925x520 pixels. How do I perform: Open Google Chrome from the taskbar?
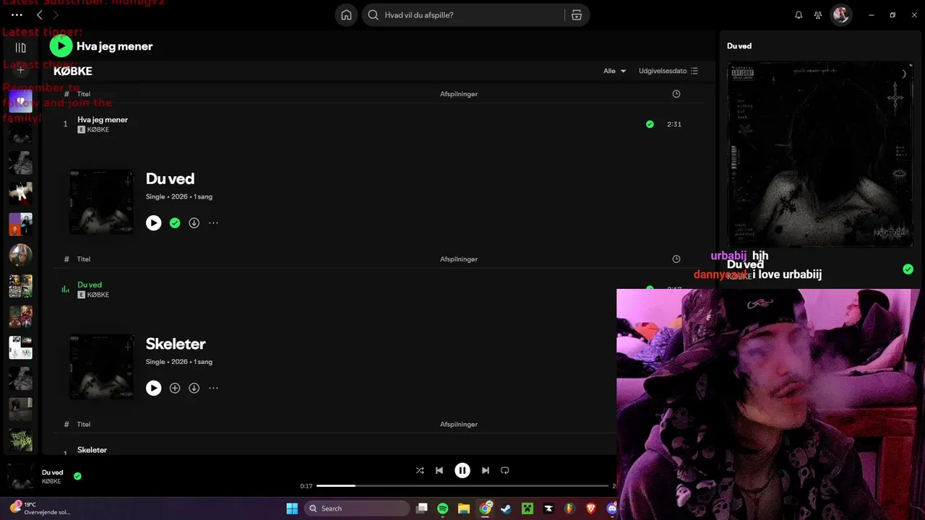coord(486,508)
